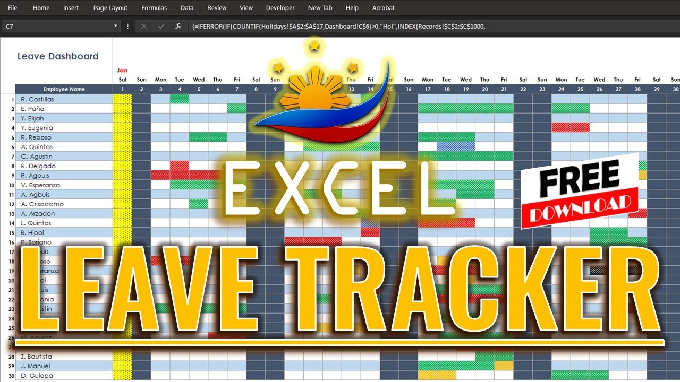
Task: Select employee V. Esperanza
Action: click(64, 185)
